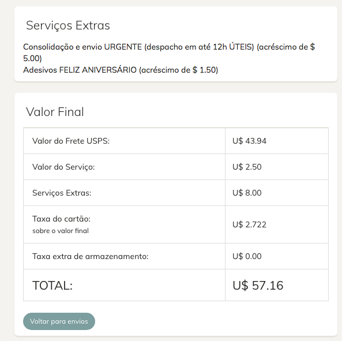Click the Serviços Extras row label
This screenshot has width=342, height=341.
coord(62,193)
